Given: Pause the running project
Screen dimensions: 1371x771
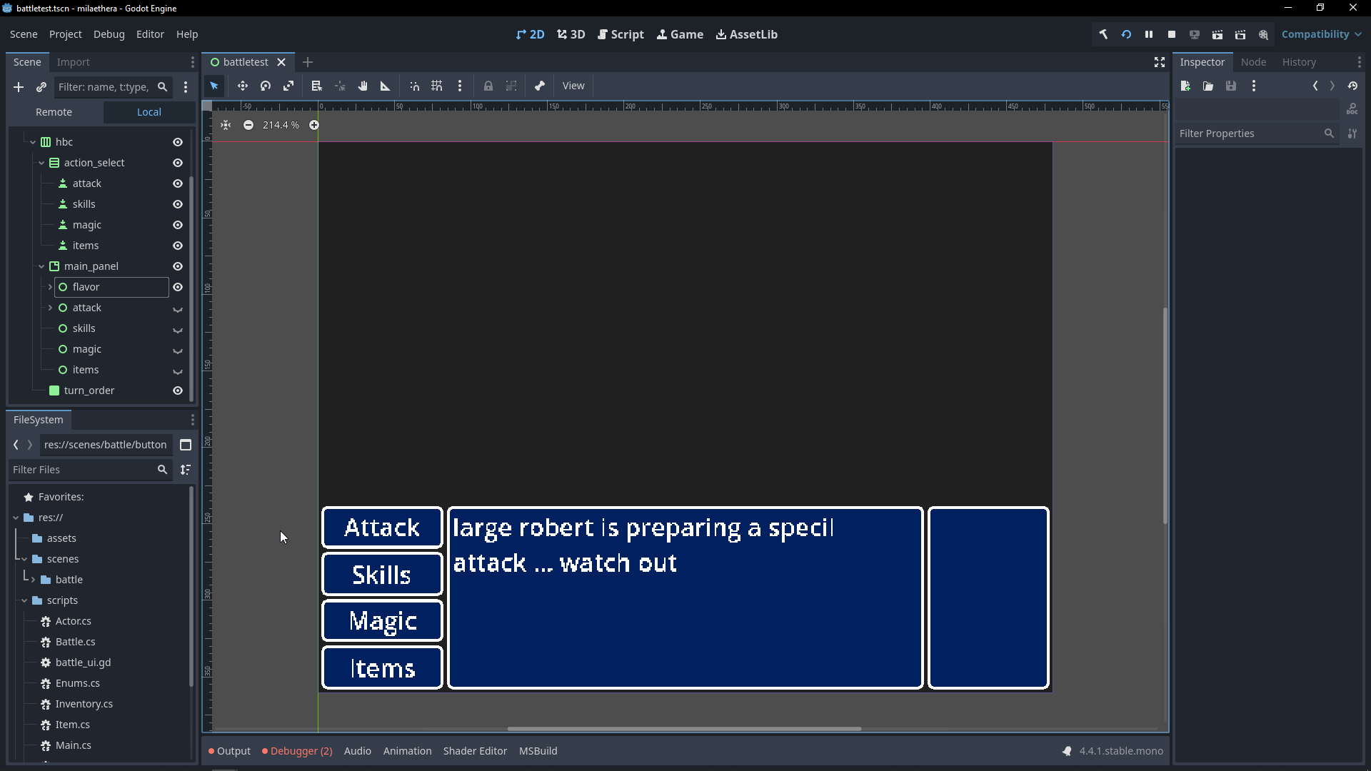Looking at the screenshot, I should coord(1149,34).
